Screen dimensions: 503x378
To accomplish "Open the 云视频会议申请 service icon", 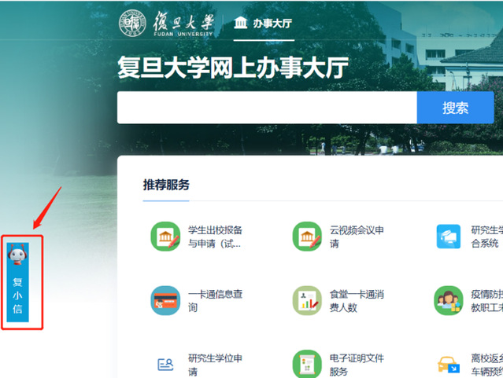I will [x=307, y=237].
